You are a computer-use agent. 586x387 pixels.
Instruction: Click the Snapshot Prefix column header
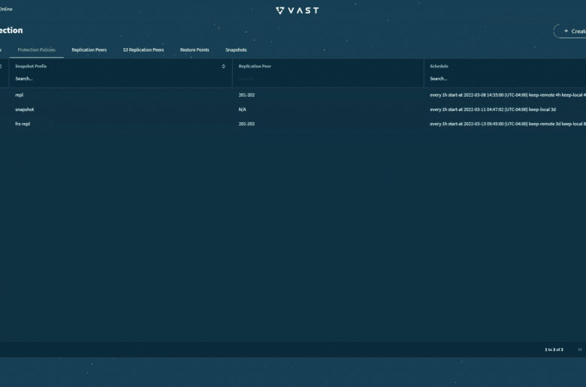point(31,66)
